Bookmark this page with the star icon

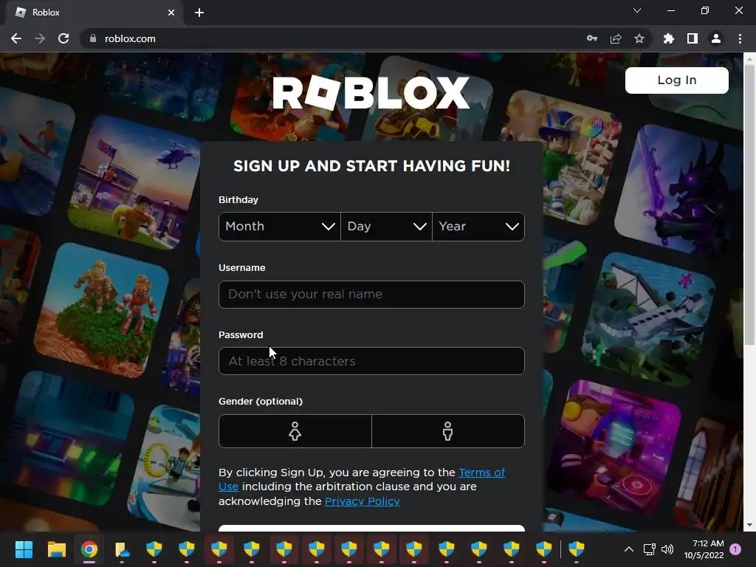click(639, 38)
